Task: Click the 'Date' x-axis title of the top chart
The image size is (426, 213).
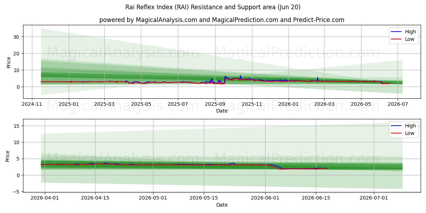Action: tap(222, 111)
